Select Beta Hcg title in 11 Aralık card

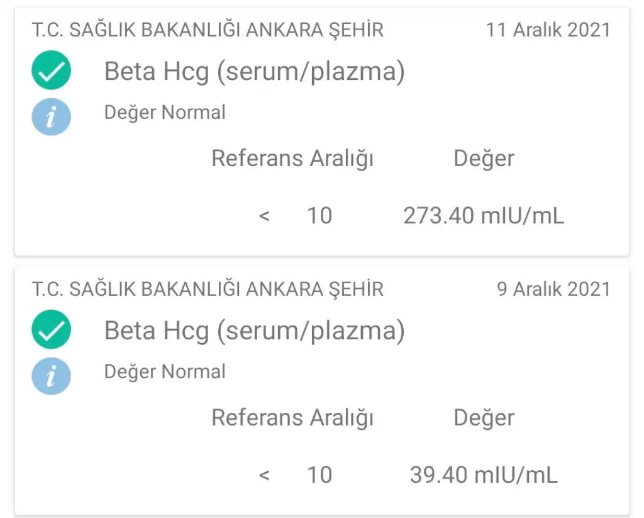(x=254, y=72)
